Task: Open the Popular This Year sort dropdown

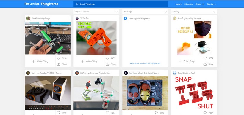Action: (96, 12)
